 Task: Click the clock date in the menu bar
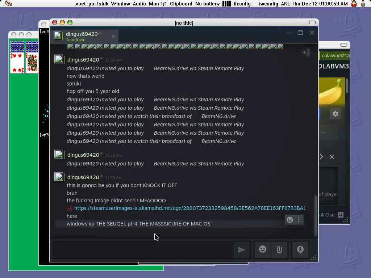point(320,4)
